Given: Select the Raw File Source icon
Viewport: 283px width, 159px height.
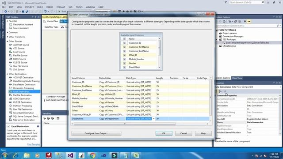Looking at the screenshot, I should (x=11, y=66).
